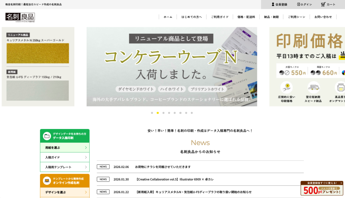
Task: Click the delivery truck icon
Action: pyautogui.click(x=313, y=88)
